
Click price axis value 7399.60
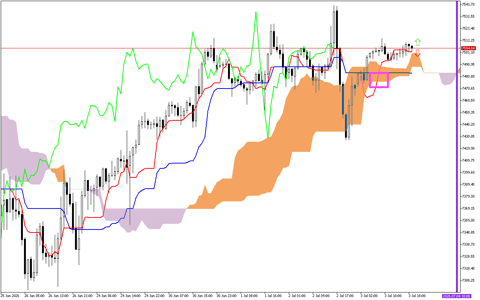[x=469, y=172]
